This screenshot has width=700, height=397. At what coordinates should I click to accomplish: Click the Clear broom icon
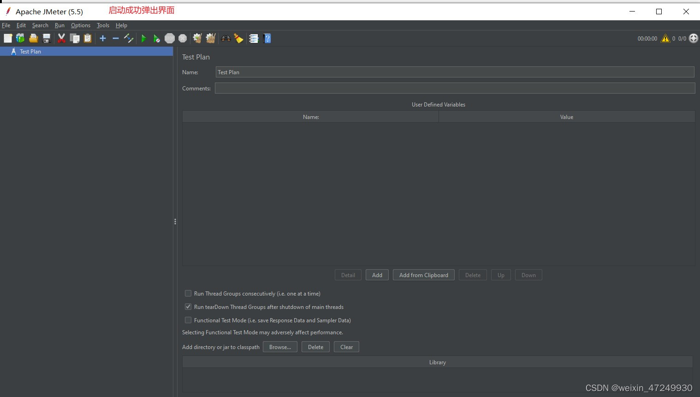pyautogui.click(x=197, y=38)
